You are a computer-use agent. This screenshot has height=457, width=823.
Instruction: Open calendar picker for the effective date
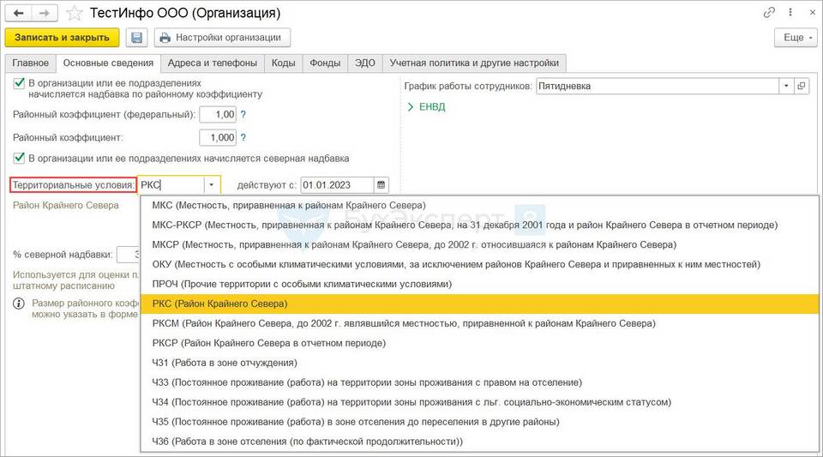tap(381, 184)
